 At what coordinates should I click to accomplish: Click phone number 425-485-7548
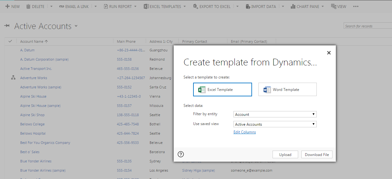tap(128, 124)
